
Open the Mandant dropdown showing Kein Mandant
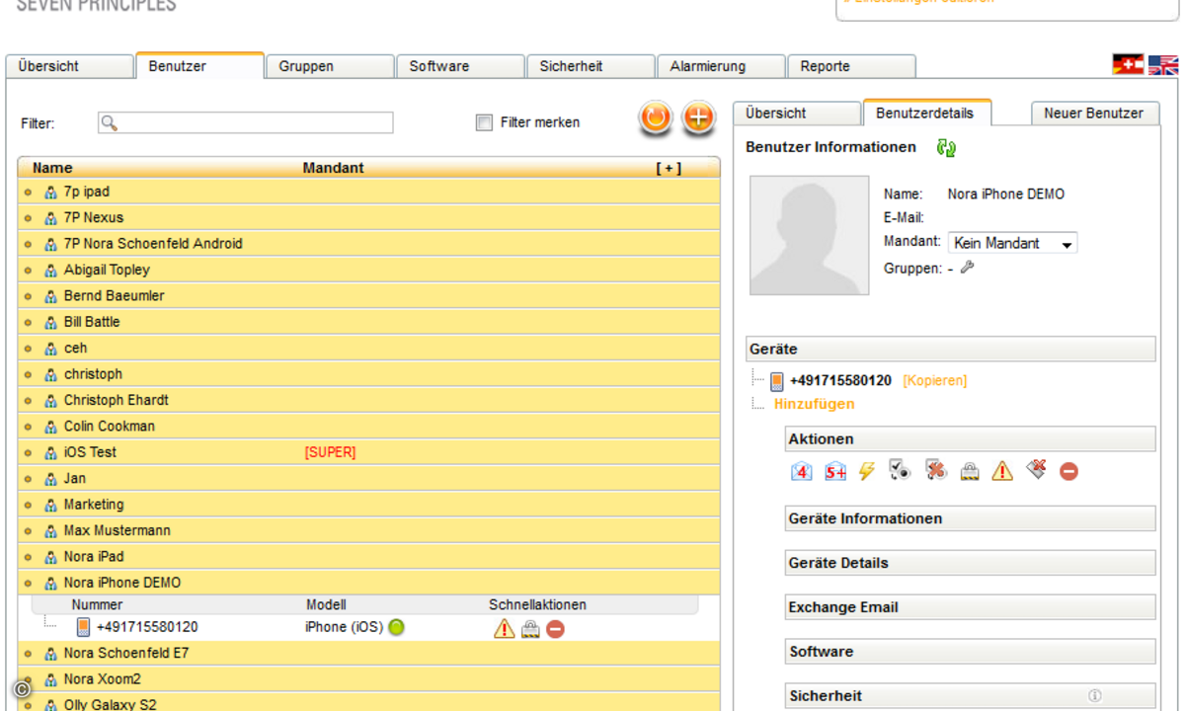[x=1012, y=243]
